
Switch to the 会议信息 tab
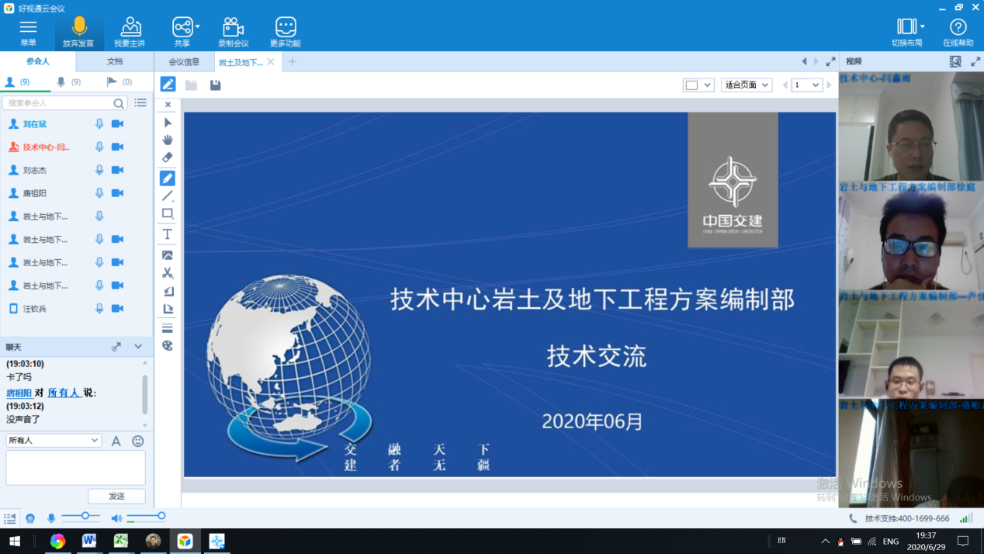point(184,62)
